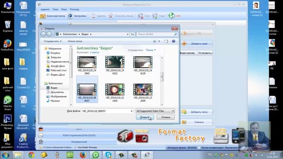Click Добавить папку button behind dialog
Image resolution: width=283 pixels, height=159 pixels.
197,112
